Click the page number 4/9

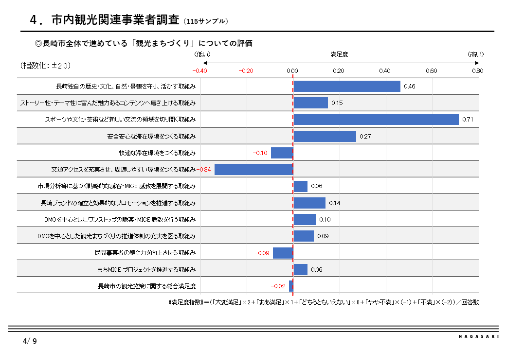30,341
